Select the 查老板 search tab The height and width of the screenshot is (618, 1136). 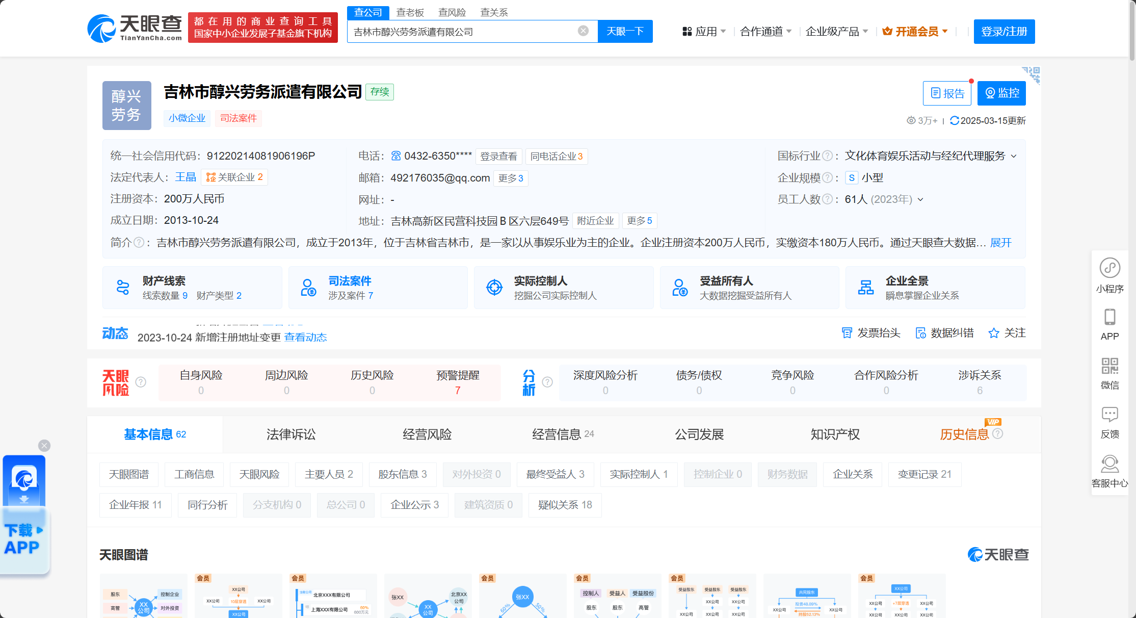[410, 12]
